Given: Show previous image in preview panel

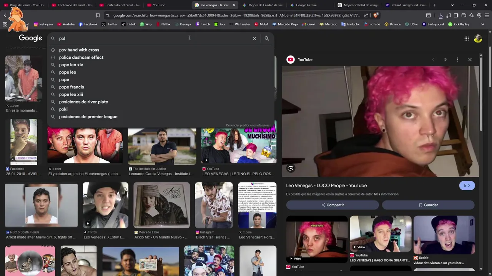Looking at the screenshot, I should [433, 59].
